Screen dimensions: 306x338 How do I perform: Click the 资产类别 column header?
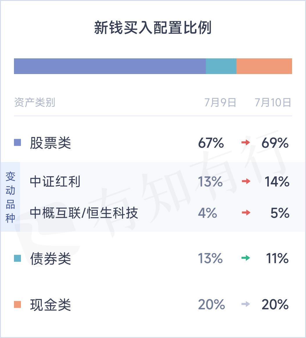(35, 102)
